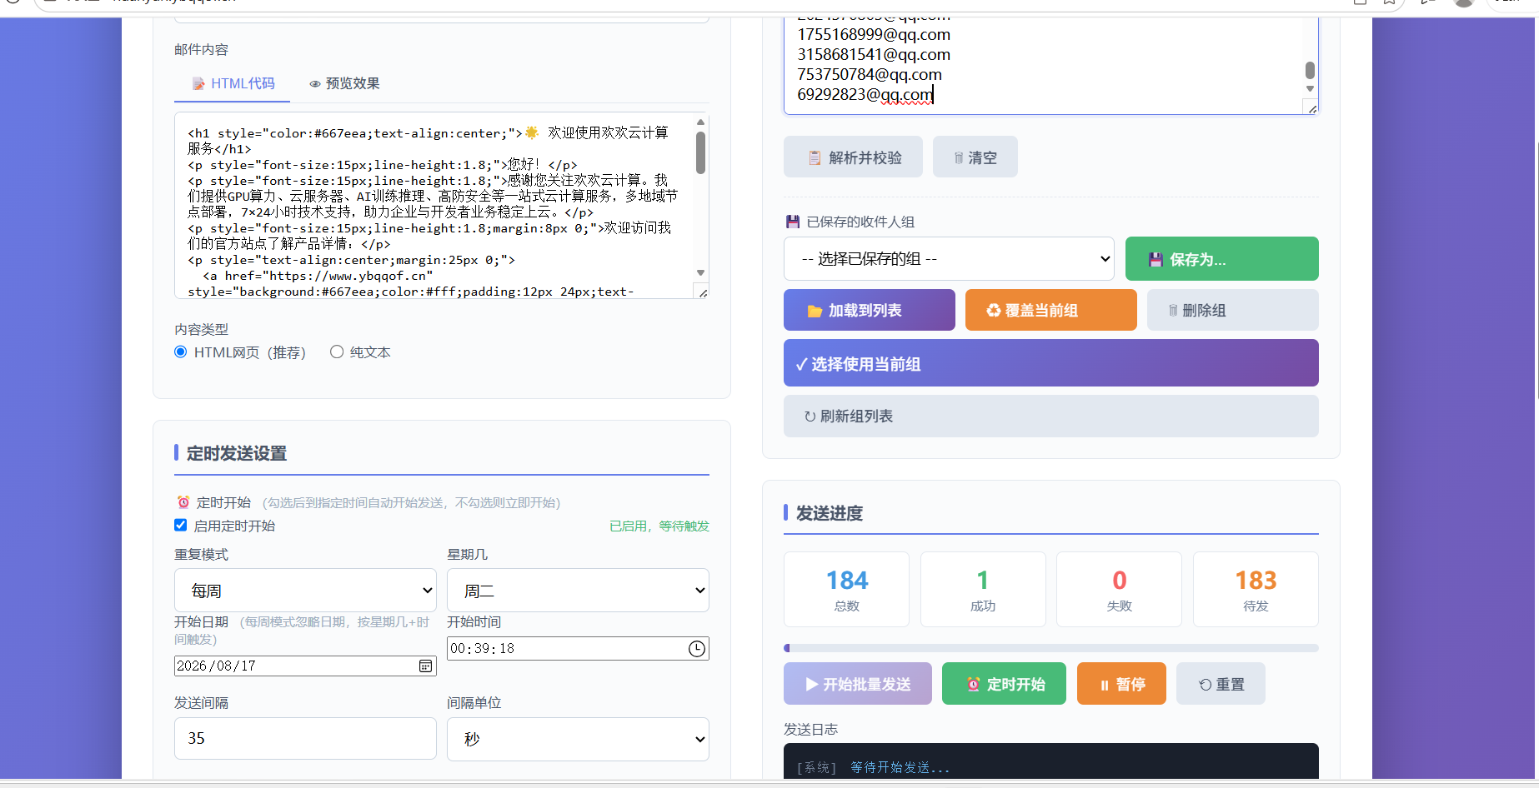Click the 加载到列表 button
The height and width of the screenshot is (788, 1539).
click(869, 310)
